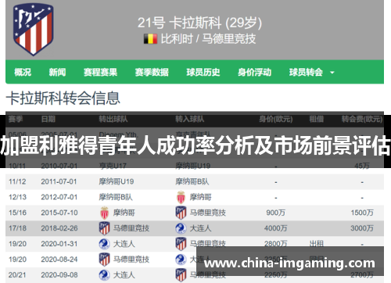
Task: Click Atletico crest in 2020-08-24 row
Action: click(x=104, y=260)
